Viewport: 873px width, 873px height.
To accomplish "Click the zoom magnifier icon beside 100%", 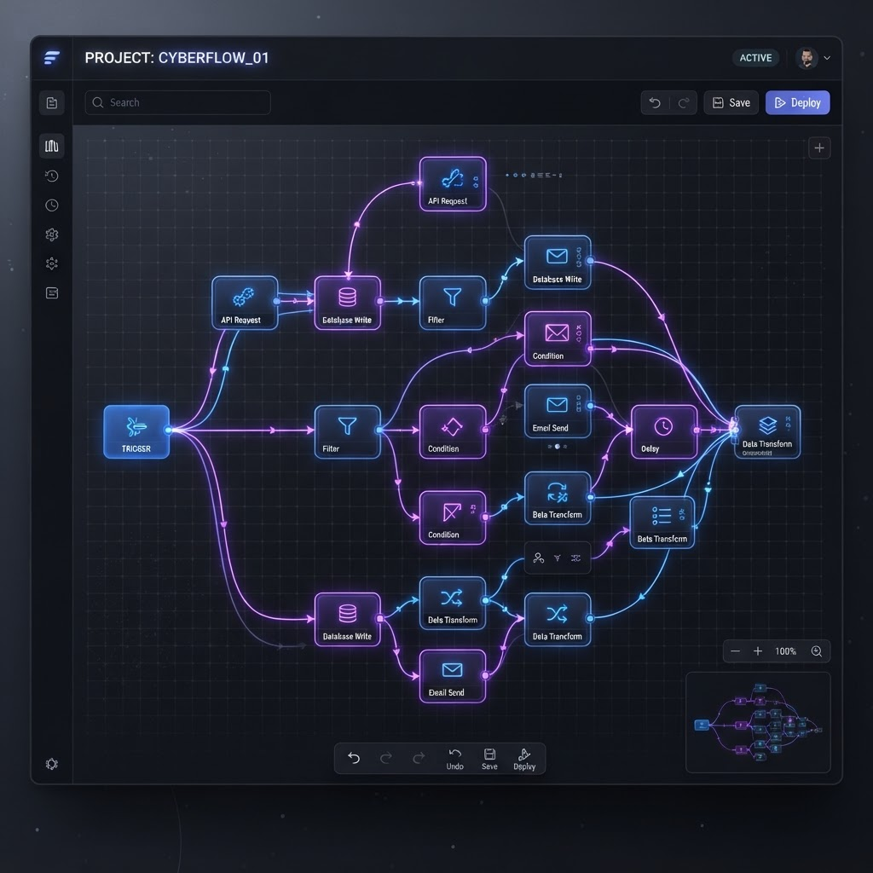I will [817, 651].
